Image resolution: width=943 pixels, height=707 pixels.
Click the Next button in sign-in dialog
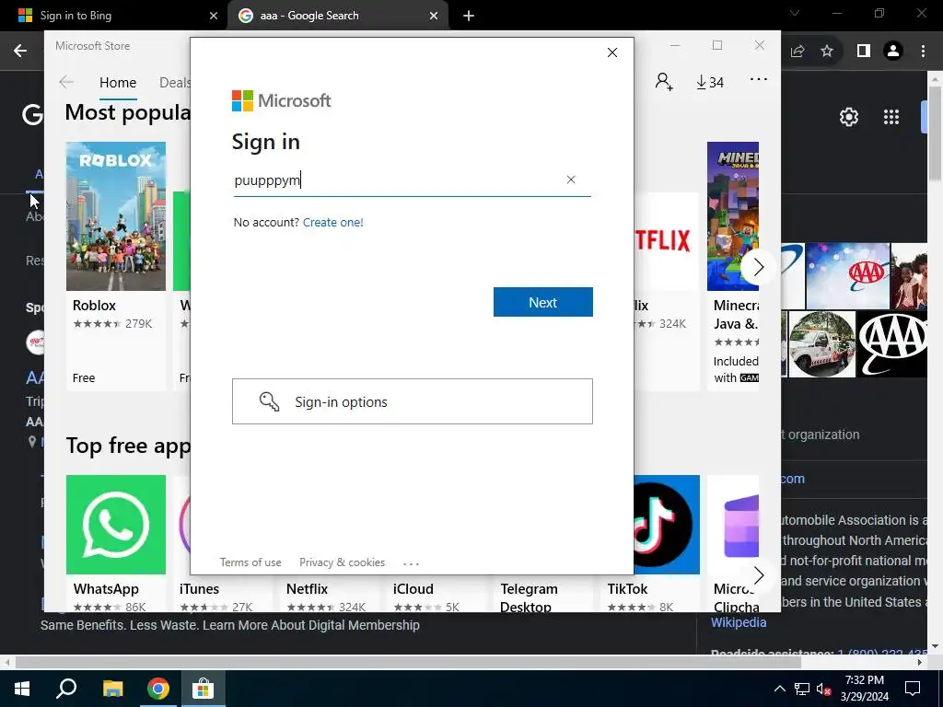pos(543,302)
